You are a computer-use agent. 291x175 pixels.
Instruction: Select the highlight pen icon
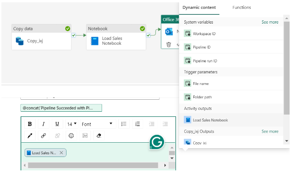30,136
